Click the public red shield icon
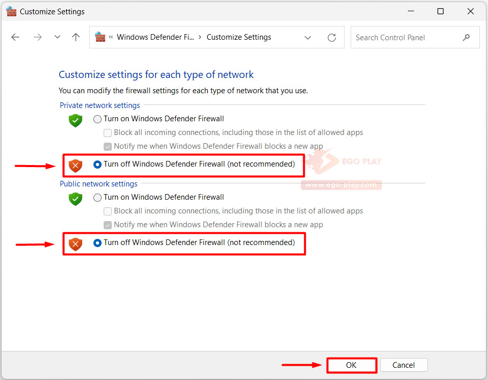The width and height of the screenshot is (488, 380). tap(76, 245)
